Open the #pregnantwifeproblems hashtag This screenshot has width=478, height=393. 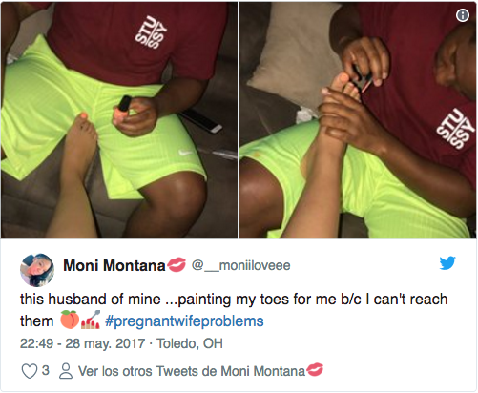pos(184,321)
